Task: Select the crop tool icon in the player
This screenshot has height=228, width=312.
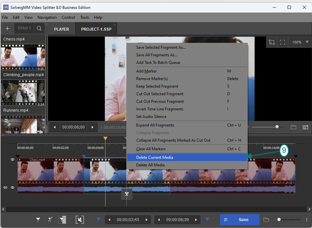Action: tap(271, 42)
